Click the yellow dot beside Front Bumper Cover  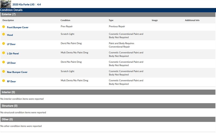4,27
